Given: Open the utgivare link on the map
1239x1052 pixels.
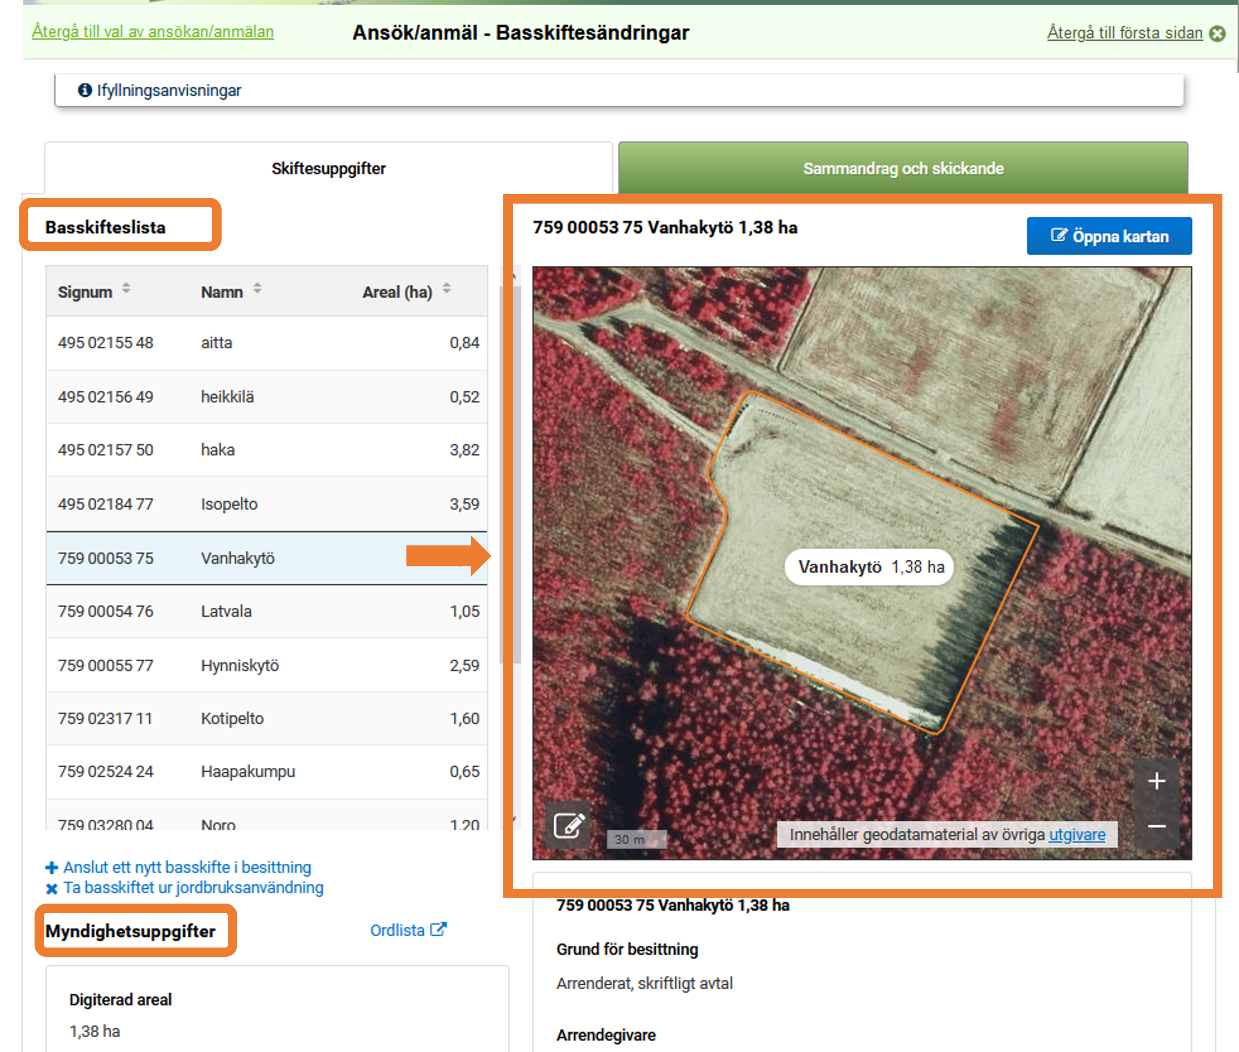Looking at the screenshot, I should click(x=1077, y=835).
